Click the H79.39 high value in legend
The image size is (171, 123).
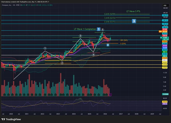28,5
